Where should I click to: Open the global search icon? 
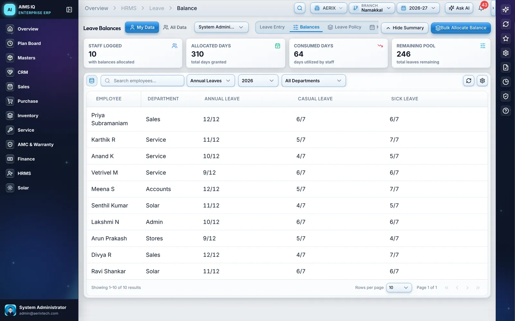click(x=300, y=8)
